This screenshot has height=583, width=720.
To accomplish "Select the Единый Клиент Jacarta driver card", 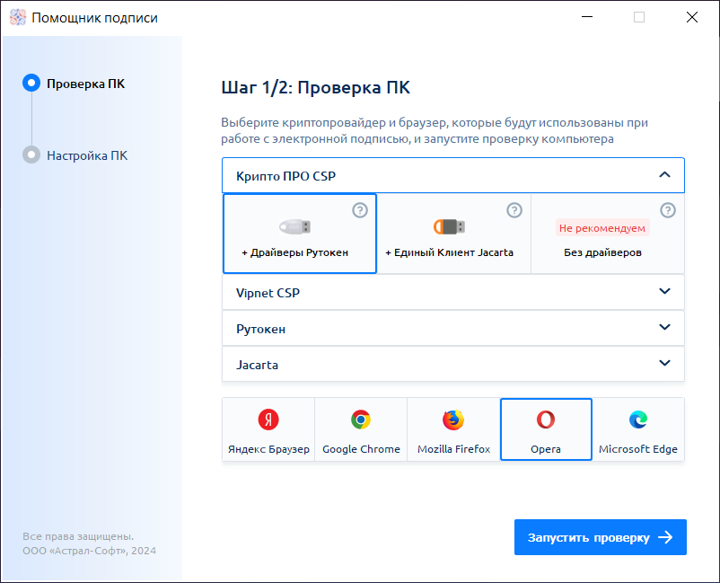I will click(453, 234).
